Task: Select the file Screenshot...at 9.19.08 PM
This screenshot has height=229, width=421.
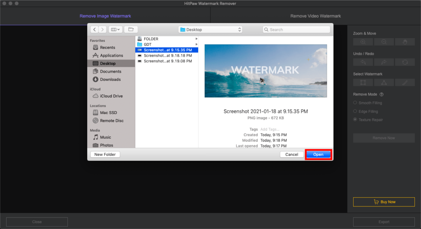Action: coord(167,61)
